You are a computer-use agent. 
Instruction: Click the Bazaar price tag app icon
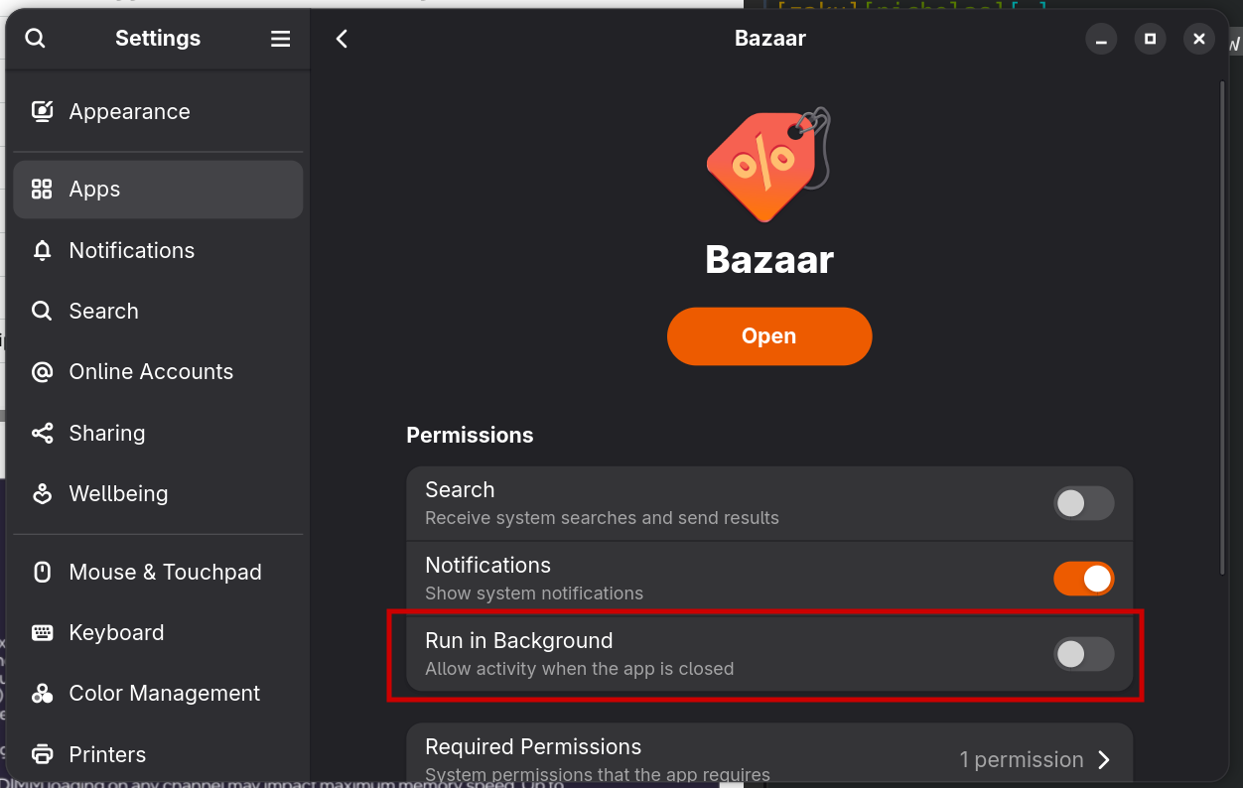tap(768, 165)
